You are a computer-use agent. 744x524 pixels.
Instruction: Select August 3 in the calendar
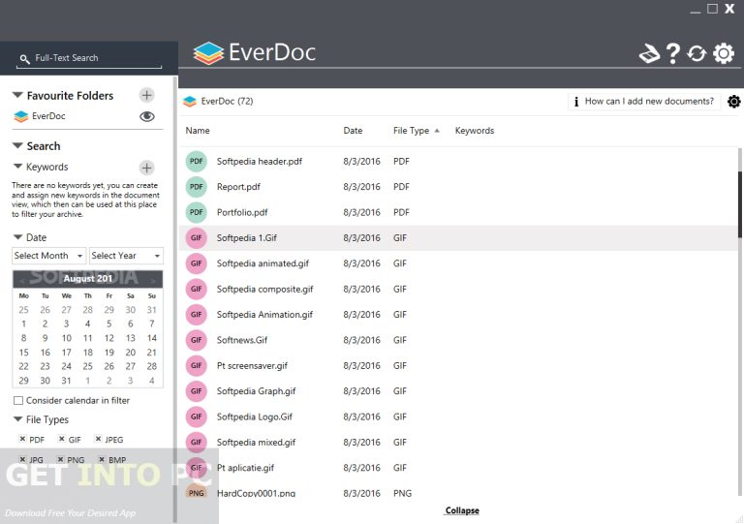67,324
